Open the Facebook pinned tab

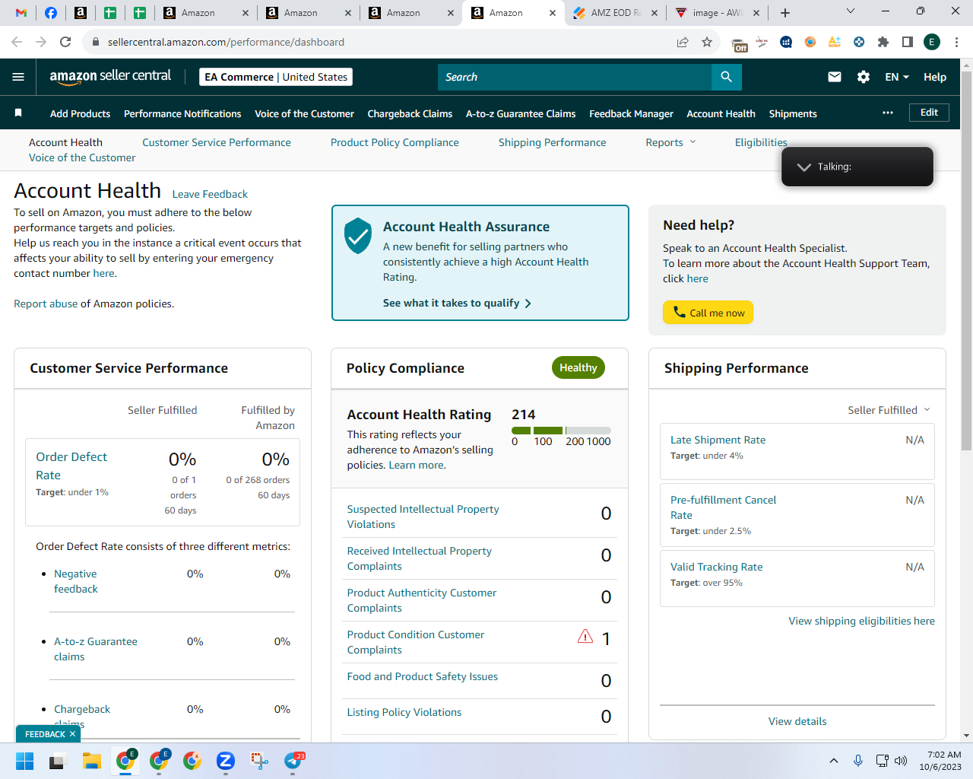(51, 13)
